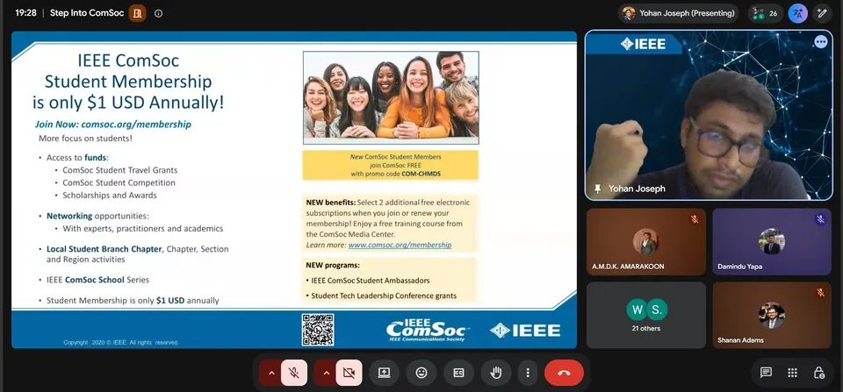Image resolution: width=843 pixels, height=392 pixels.
Task: Raise your hand
Action: [x=495, y=373]
